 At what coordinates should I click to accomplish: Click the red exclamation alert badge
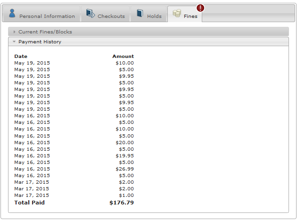pos(200,8)
